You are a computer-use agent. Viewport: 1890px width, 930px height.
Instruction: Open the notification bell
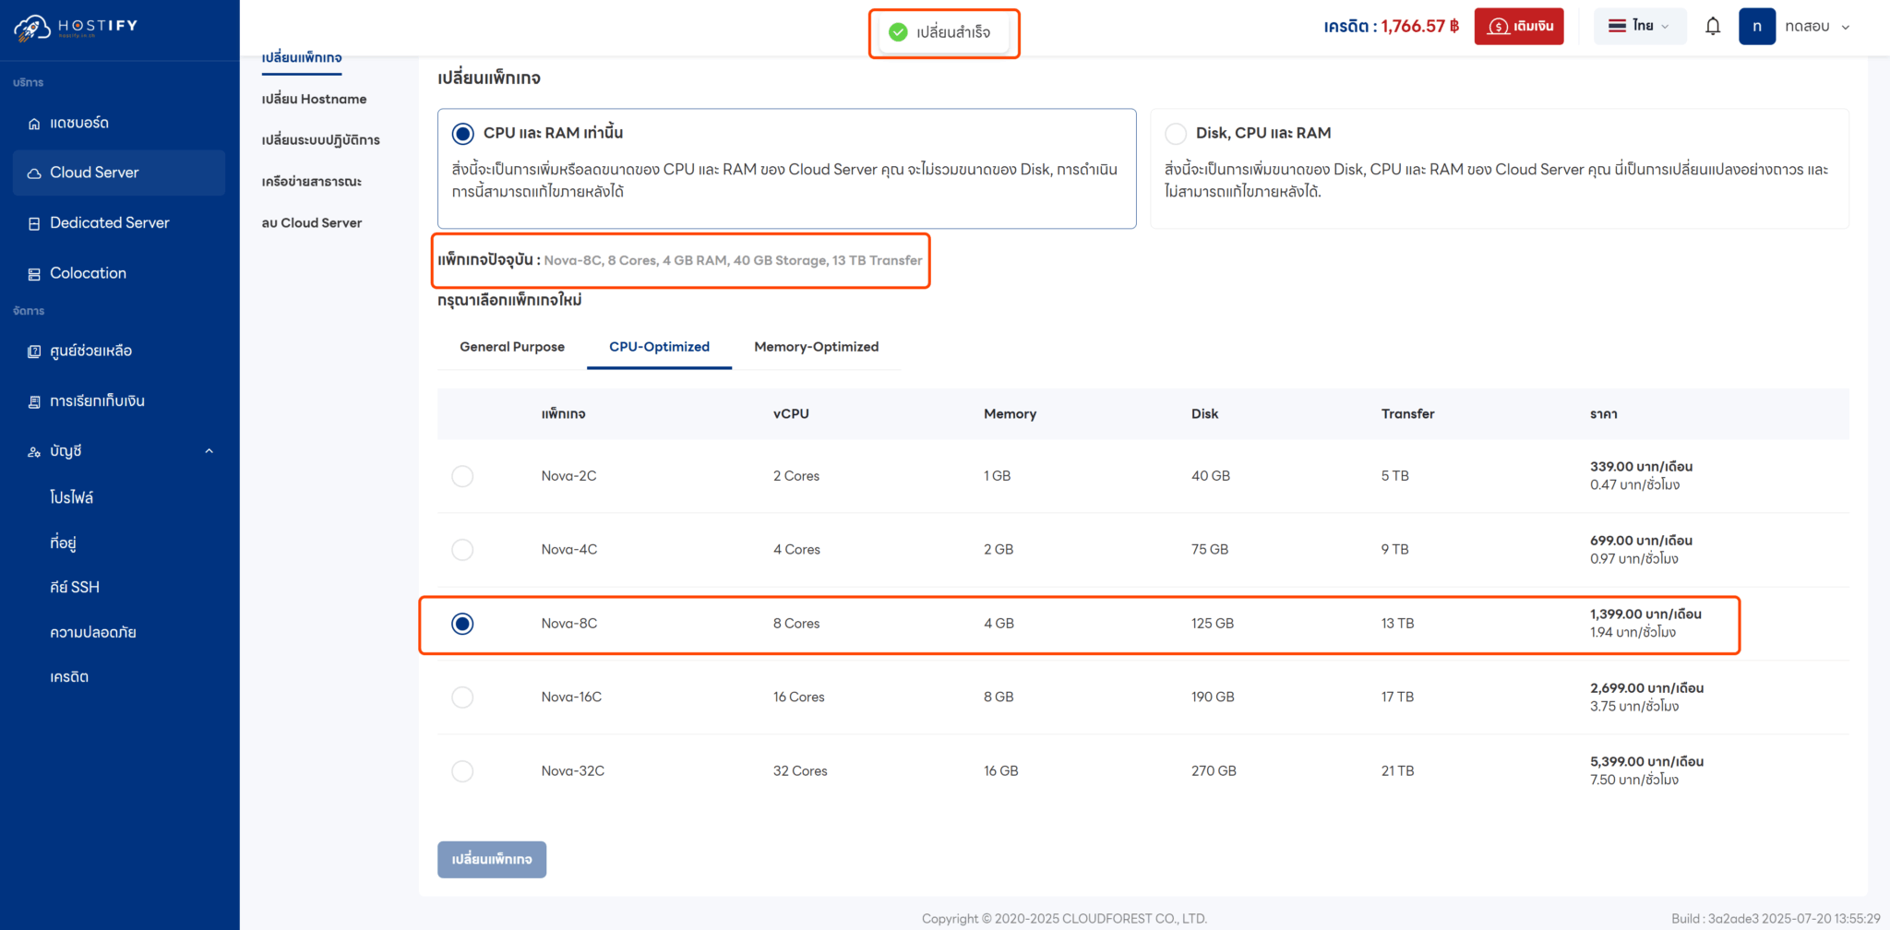point(1712,26)
